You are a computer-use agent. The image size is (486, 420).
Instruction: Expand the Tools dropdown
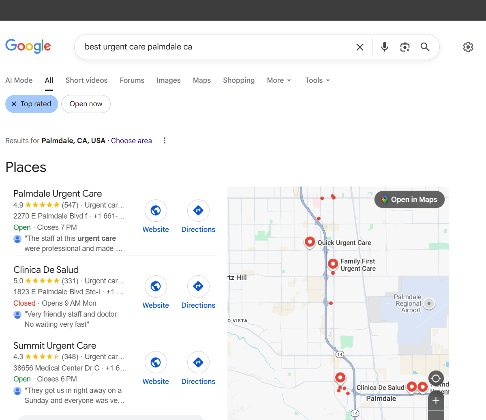317,80
